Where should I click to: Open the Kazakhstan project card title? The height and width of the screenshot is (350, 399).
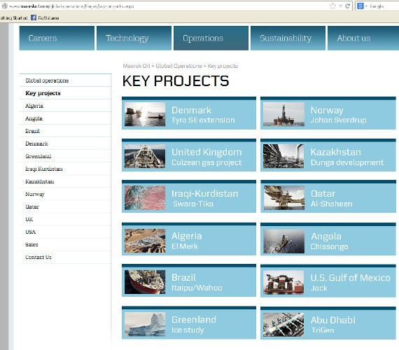click(x=335, y=152)
